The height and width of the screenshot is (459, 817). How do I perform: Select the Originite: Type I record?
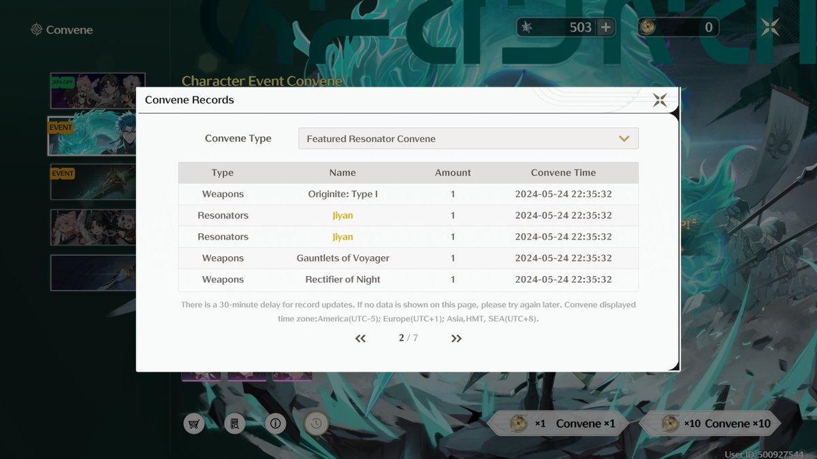(408, 194)
